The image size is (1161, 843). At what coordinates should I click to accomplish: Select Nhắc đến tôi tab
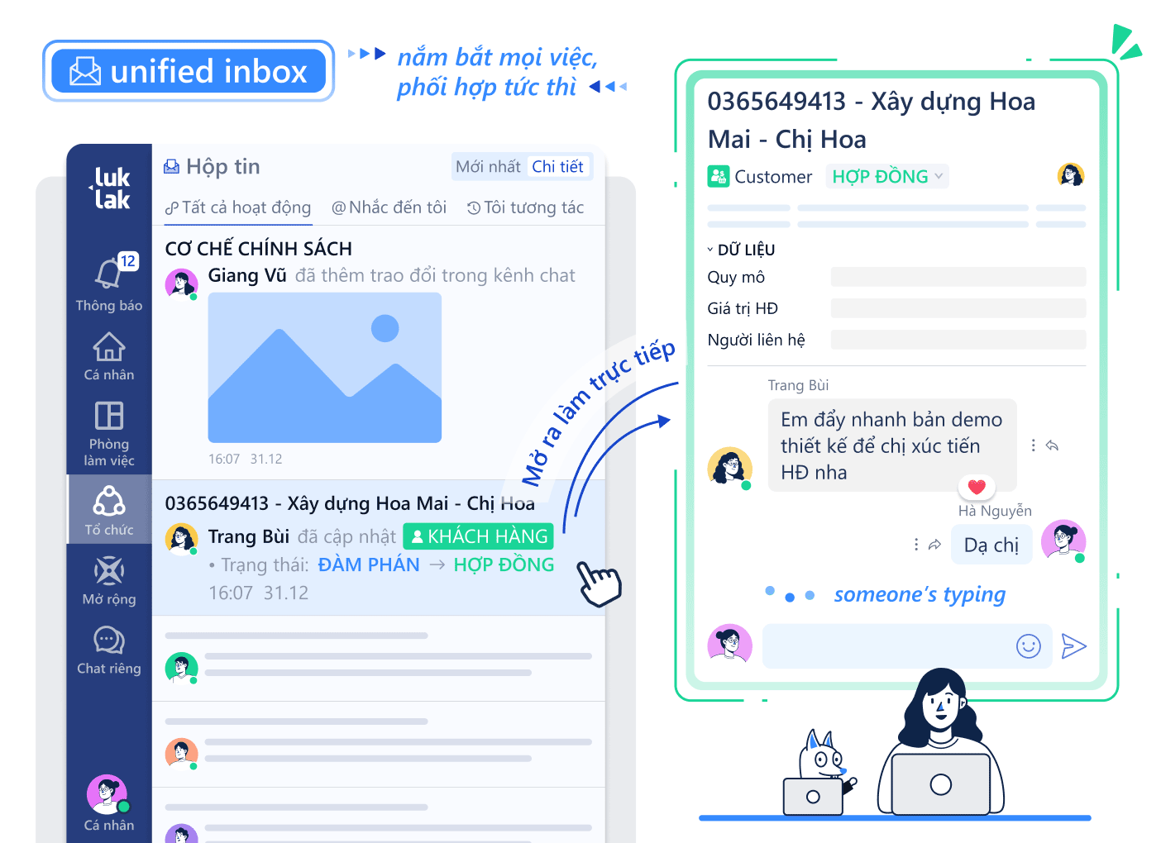389,207
